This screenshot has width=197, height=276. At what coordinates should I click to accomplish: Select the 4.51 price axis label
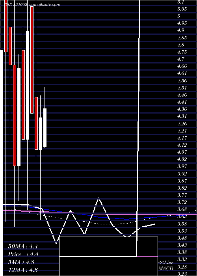tap(182, 88)
